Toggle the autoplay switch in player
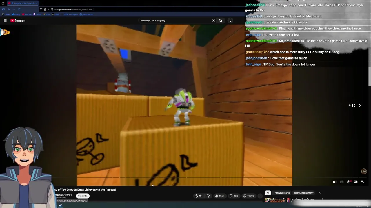The height and width of the screenshot is (208, 371). pos(334,182)
